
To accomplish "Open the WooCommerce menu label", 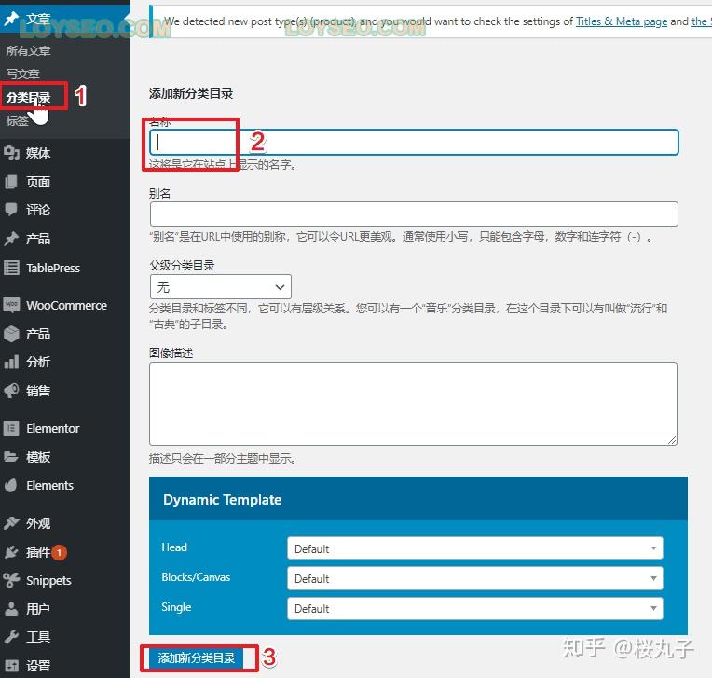I will tap(67, 305).
